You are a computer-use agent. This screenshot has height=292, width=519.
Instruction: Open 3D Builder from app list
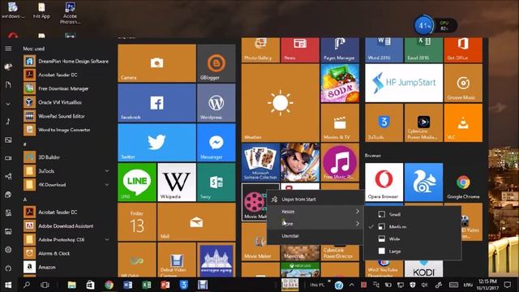(x=66, y=157)
